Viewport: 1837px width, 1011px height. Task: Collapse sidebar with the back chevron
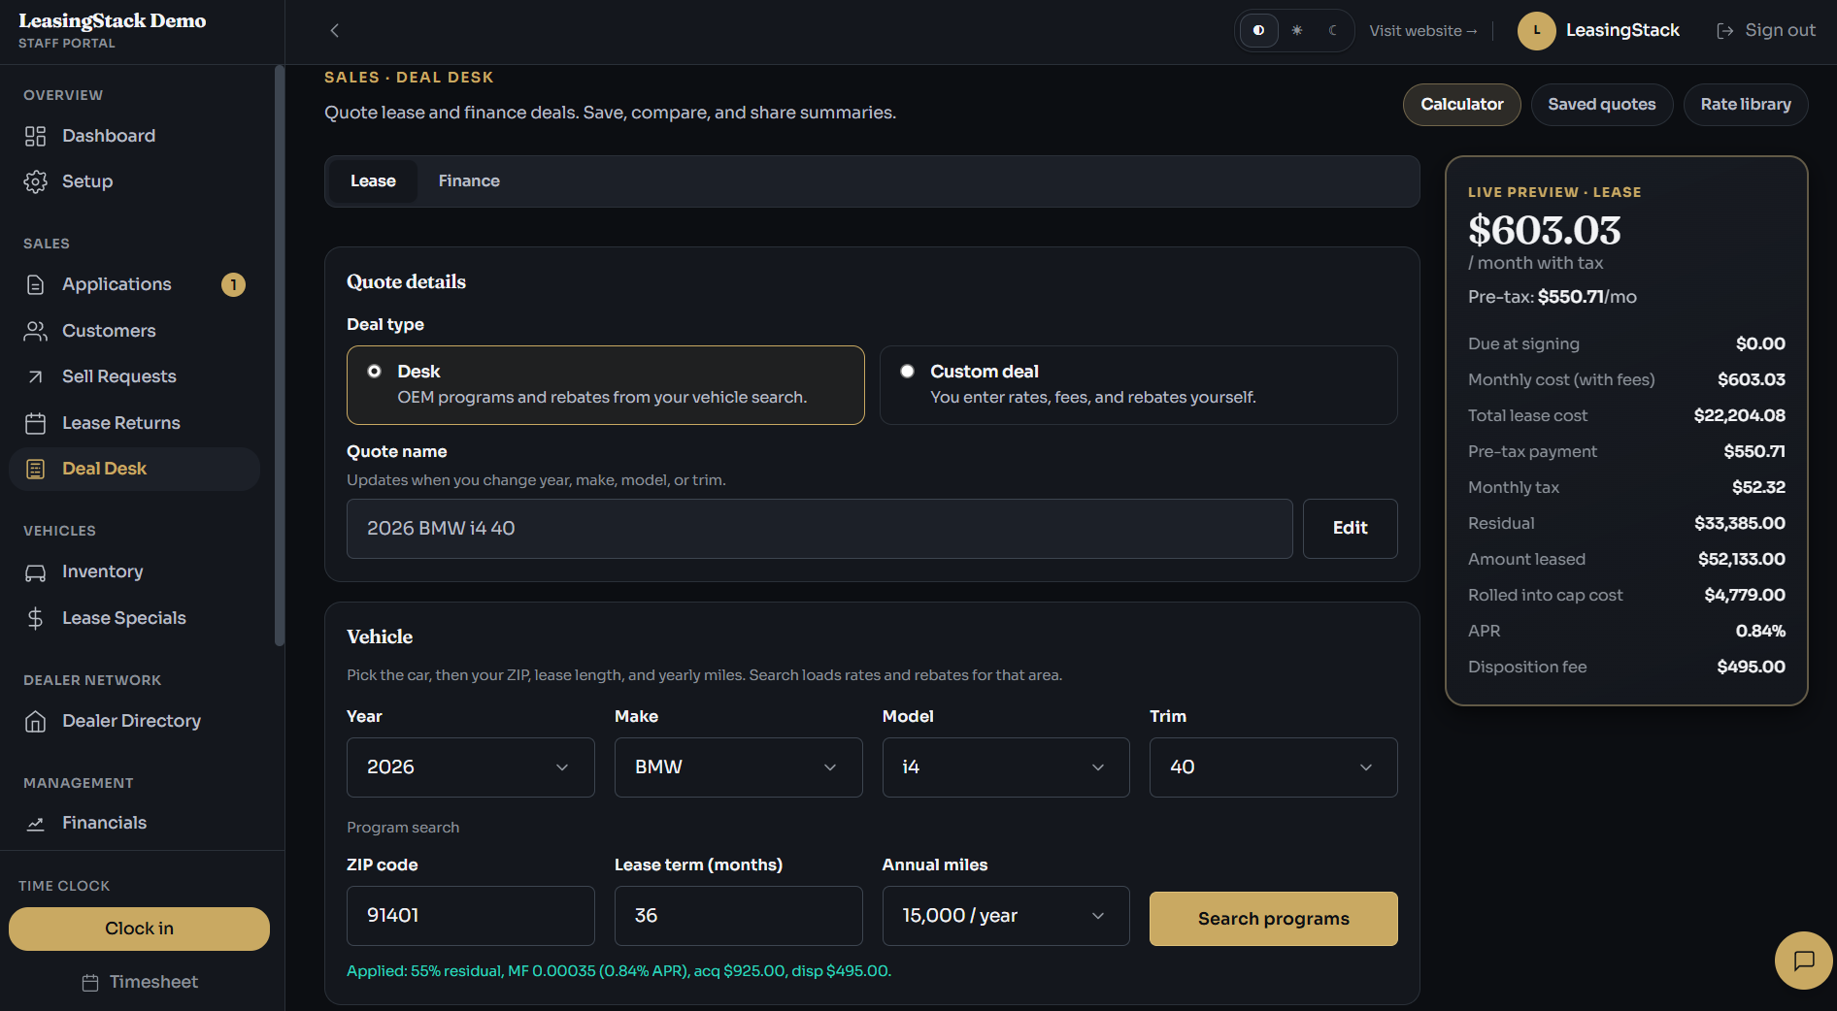coord(334,30)
